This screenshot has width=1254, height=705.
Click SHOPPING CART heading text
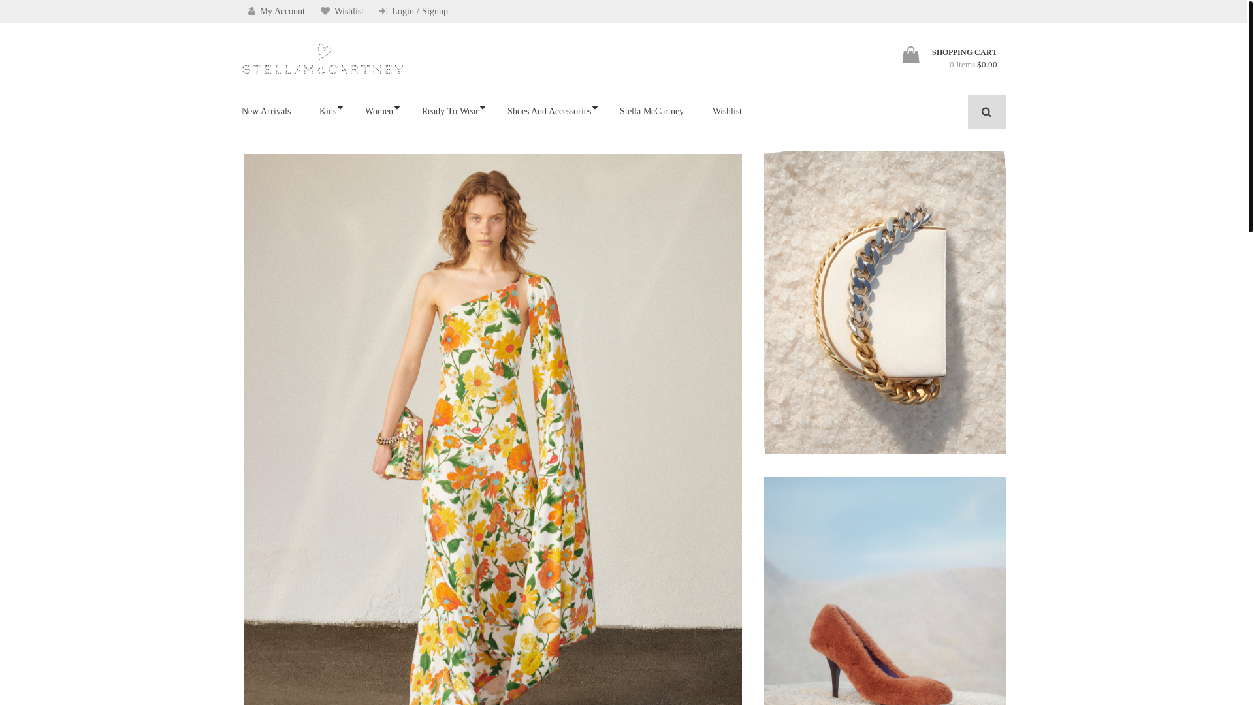click(965, 52)
